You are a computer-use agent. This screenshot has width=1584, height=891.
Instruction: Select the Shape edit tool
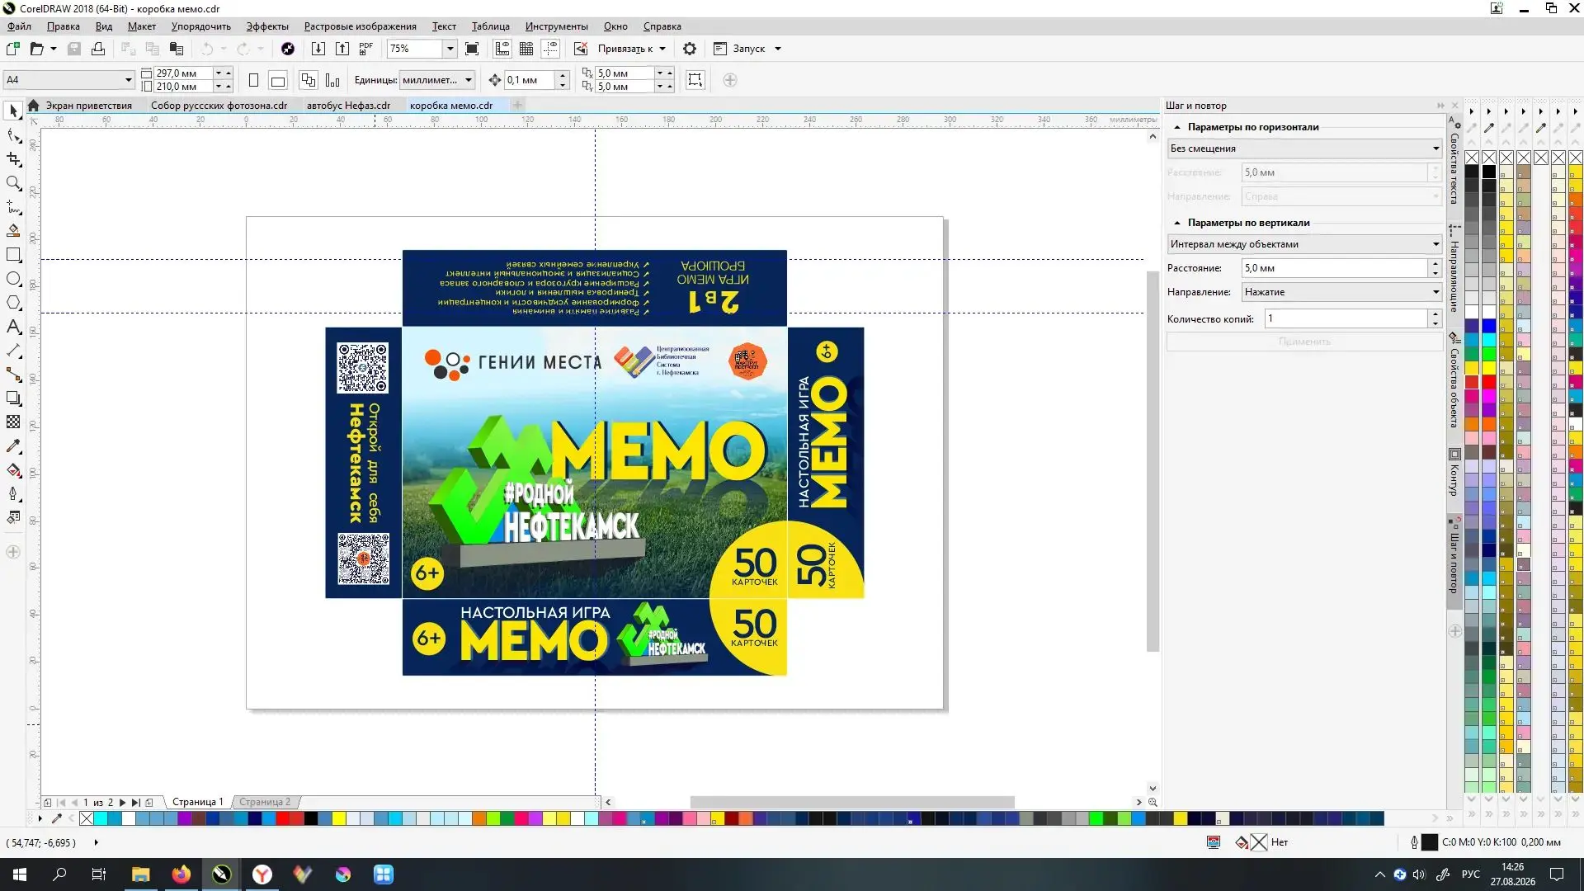[13, 135]
